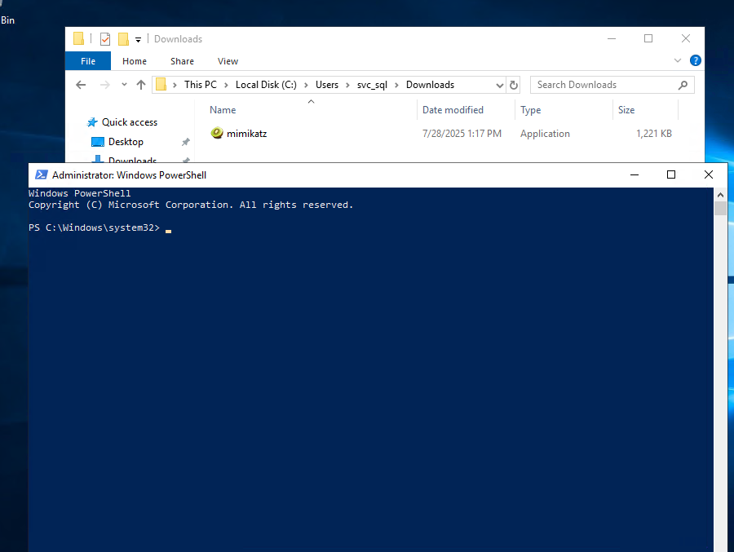734x552 pixels.
Task: Maximize the PowerShell window
Action: [x=671, y=174]
